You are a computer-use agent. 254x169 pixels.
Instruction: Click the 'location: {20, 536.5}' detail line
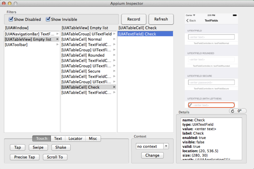(200, 151)
